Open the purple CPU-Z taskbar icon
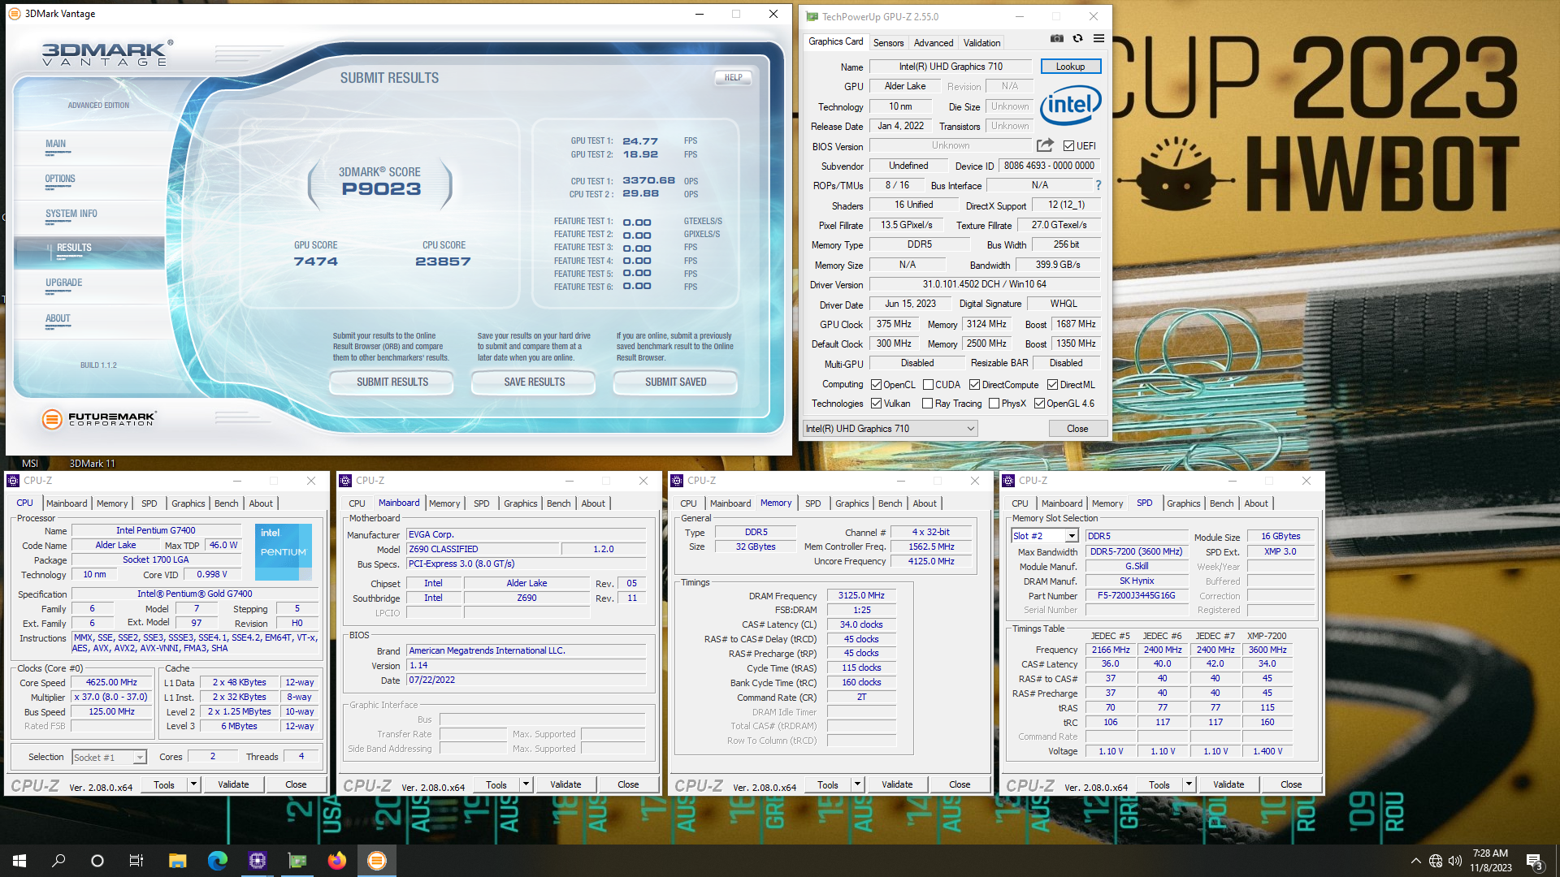1560x877 pixels. pyautogui.click(x=257, y=861)
